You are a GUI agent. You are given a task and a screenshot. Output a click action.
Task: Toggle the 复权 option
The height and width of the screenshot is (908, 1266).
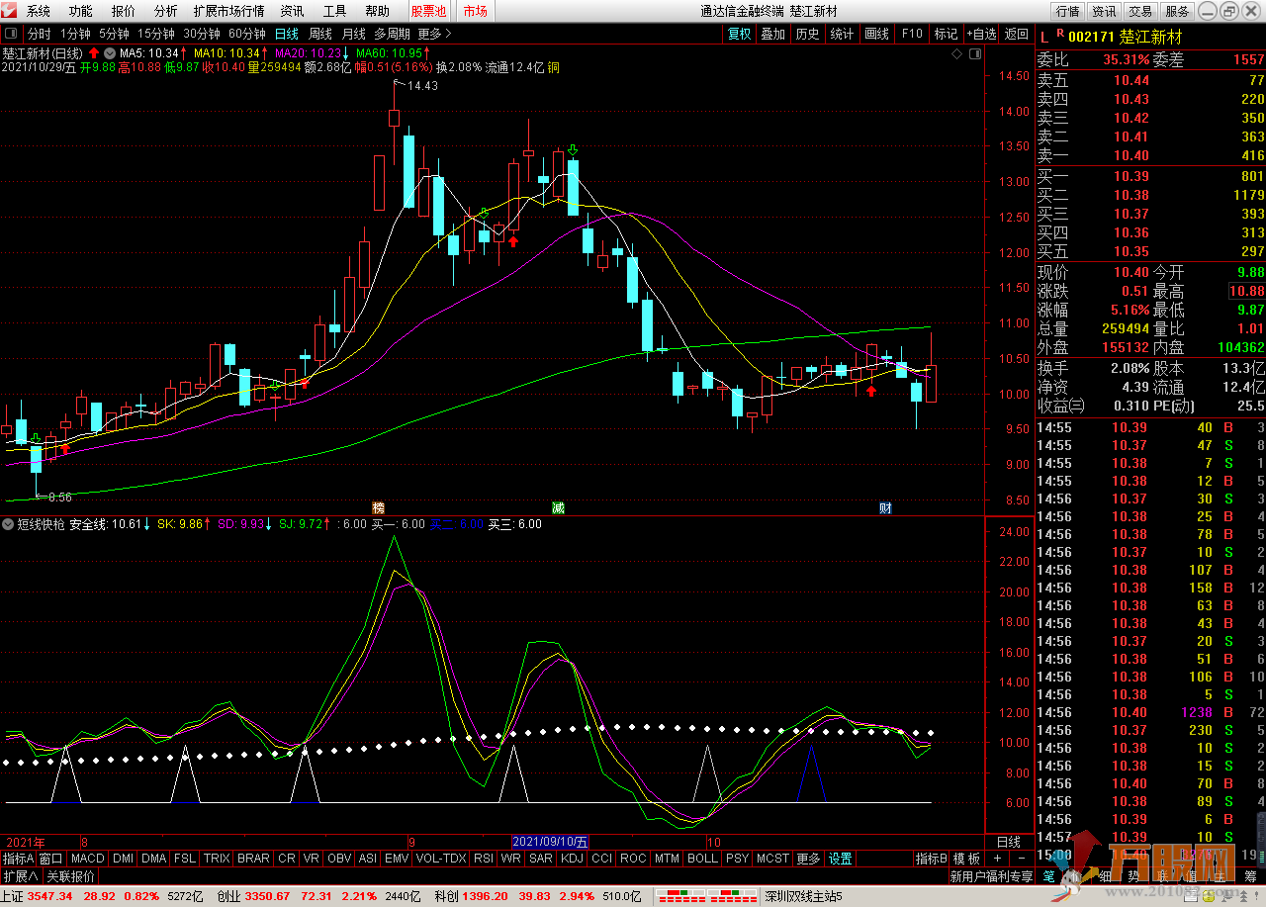coord(739,34)
